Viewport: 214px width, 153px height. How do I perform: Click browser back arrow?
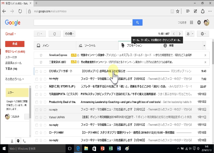(4, 11)
